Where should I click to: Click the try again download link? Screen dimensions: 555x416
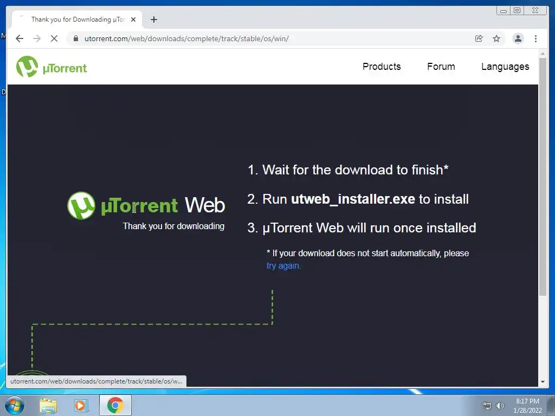point(283,265)
